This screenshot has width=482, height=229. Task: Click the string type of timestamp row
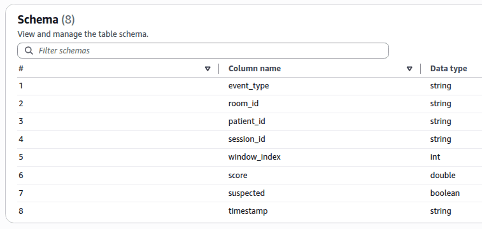click(x=441, y=211)
